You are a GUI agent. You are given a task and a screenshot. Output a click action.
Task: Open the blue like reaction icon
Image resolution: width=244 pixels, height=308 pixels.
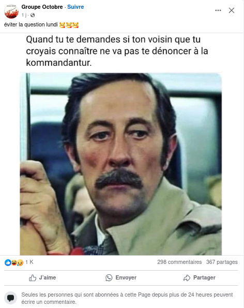(x=8, y=262)
